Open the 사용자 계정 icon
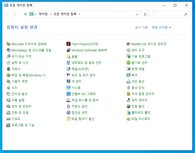This screenshot has height=153, width=195. (x=8, y=81)
